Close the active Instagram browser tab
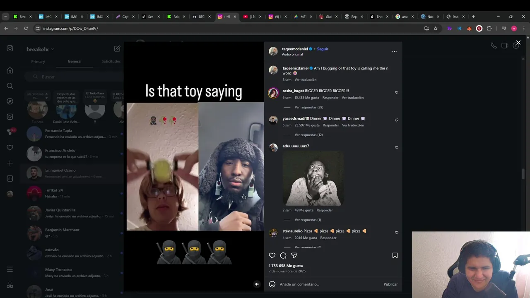The width and height of the screenshot is (530, 298). coord(235,17)
